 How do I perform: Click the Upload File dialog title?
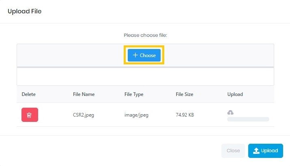[25, 11]
